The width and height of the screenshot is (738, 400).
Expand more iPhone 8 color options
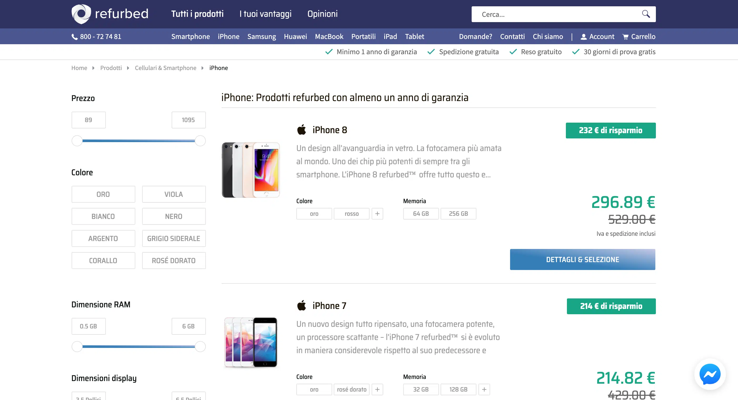377,213
